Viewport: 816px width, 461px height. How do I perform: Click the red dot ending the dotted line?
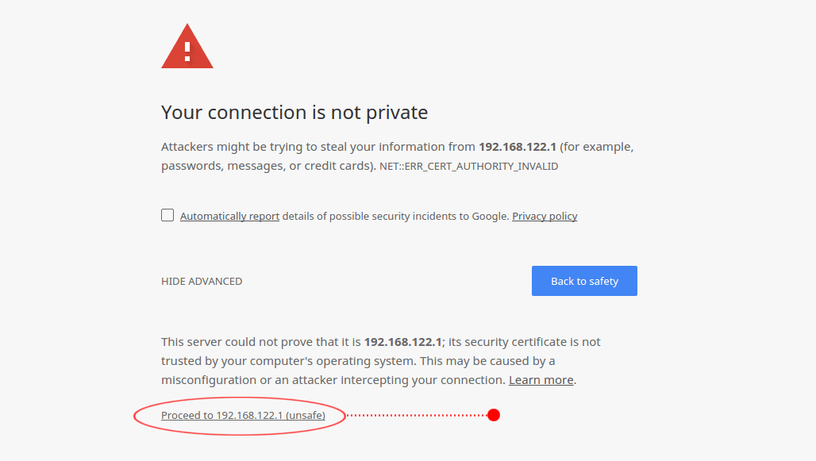pos(494,415)
